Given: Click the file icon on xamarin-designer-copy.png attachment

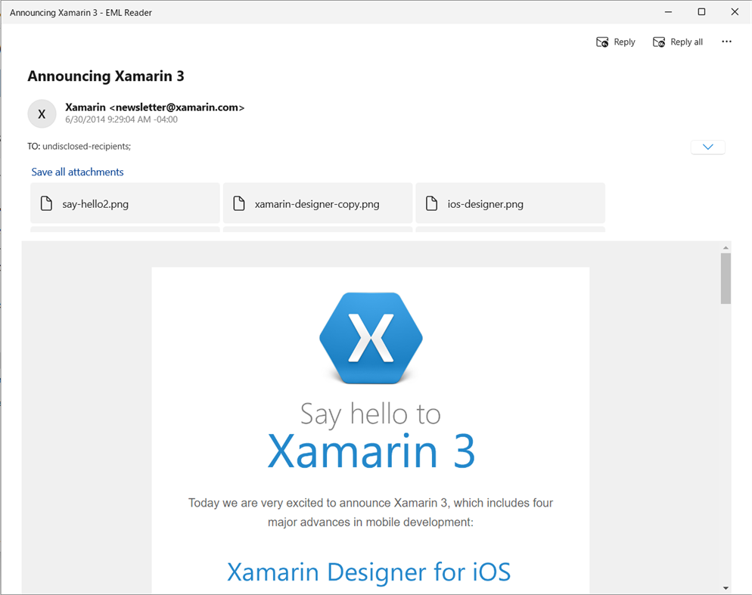Looking at the screenshot, I should [239, 203].
